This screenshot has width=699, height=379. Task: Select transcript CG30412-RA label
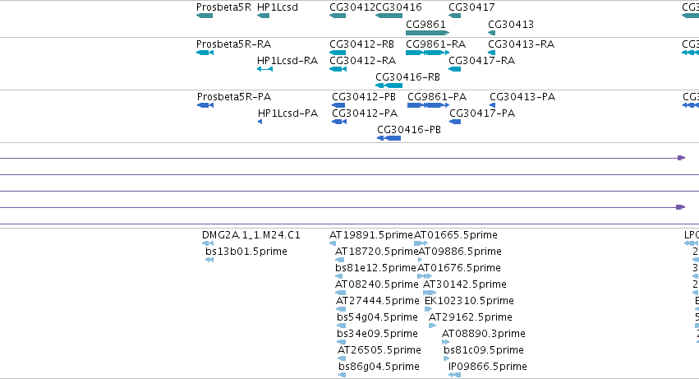click(363, 61)
